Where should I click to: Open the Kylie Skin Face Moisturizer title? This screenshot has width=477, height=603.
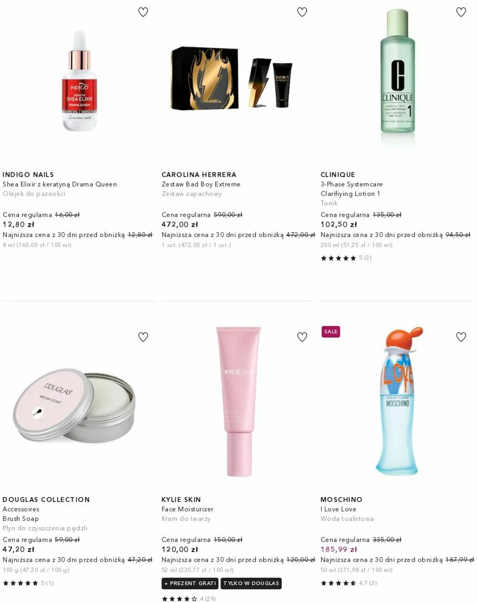pyautogui.click(x=187, y=509)
